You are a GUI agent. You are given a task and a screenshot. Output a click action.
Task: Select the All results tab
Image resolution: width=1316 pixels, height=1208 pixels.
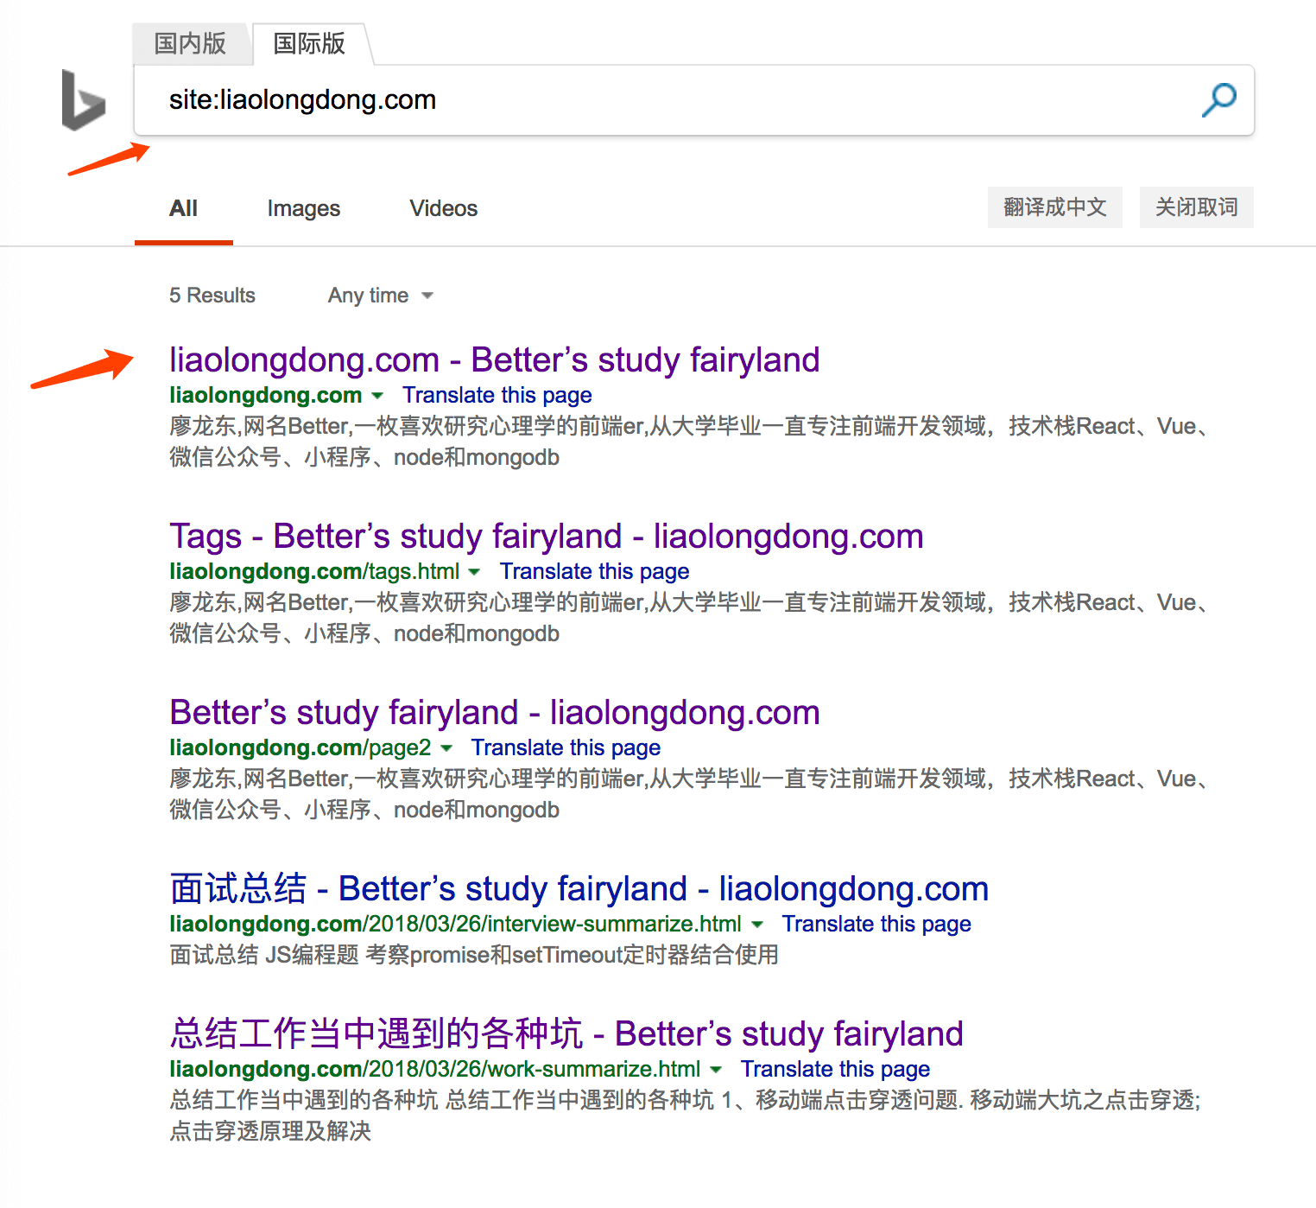click(x=183, y=208)
